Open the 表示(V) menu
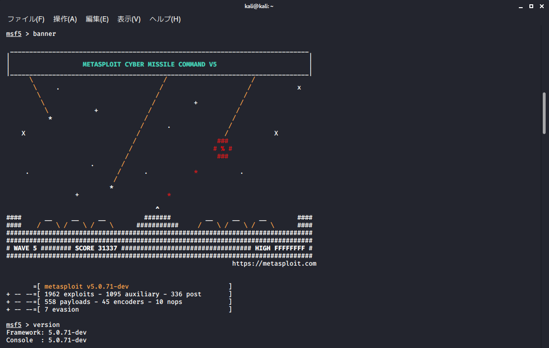This screenshot has height=348, width=549. [129, 19]
